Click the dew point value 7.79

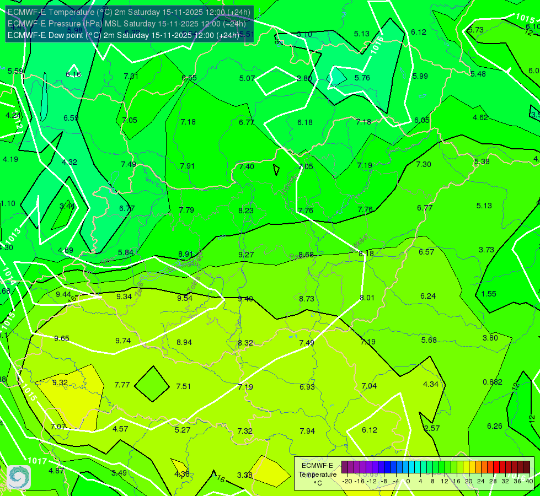pos(186,210)
